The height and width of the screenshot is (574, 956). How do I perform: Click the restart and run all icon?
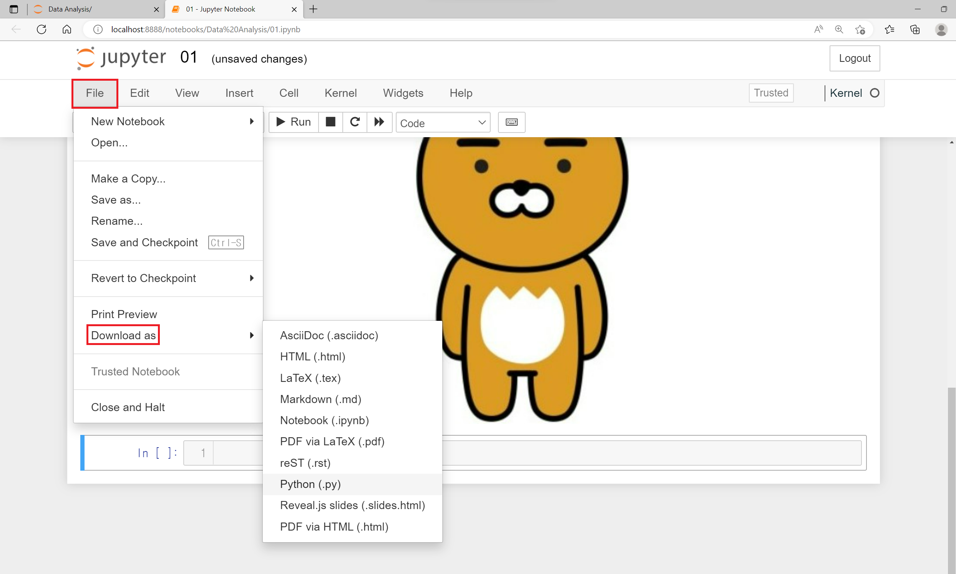click(379, 122)
